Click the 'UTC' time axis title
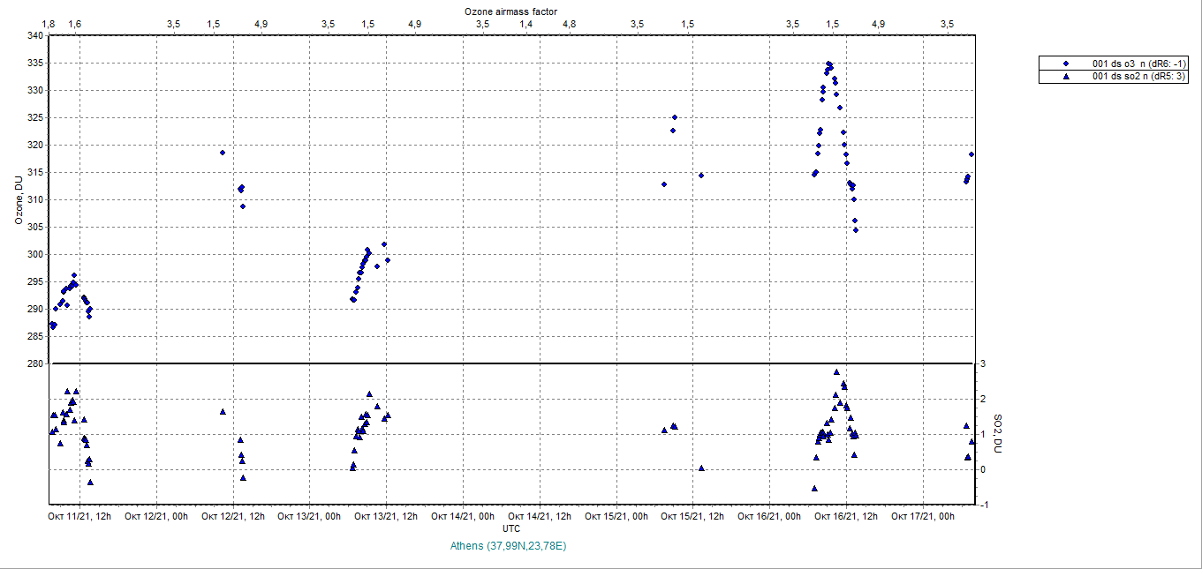 [510, 528]
